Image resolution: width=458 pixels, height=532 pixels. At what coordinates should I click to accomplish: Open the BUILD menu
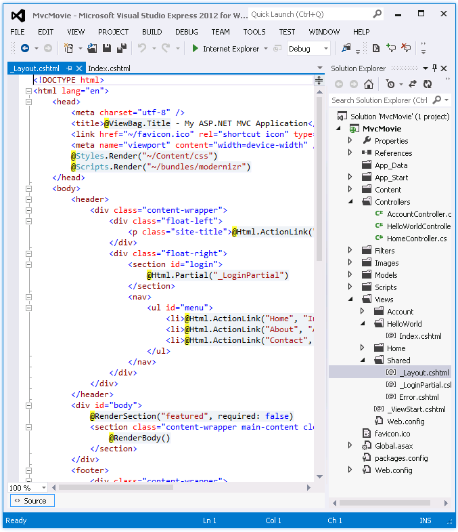[x=152, y=32]
